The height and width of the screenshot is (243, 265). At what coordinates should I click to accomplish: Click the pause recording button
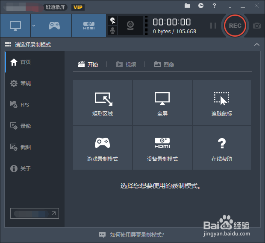[213, 26]
